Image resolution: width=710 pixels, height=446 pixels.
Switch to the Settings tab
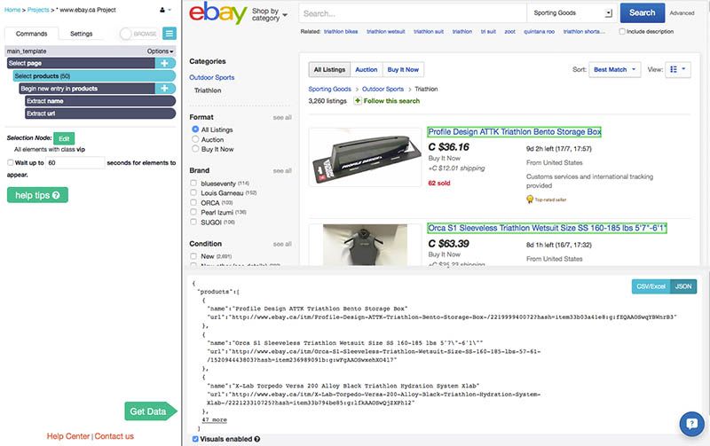[x=82, y=34]
